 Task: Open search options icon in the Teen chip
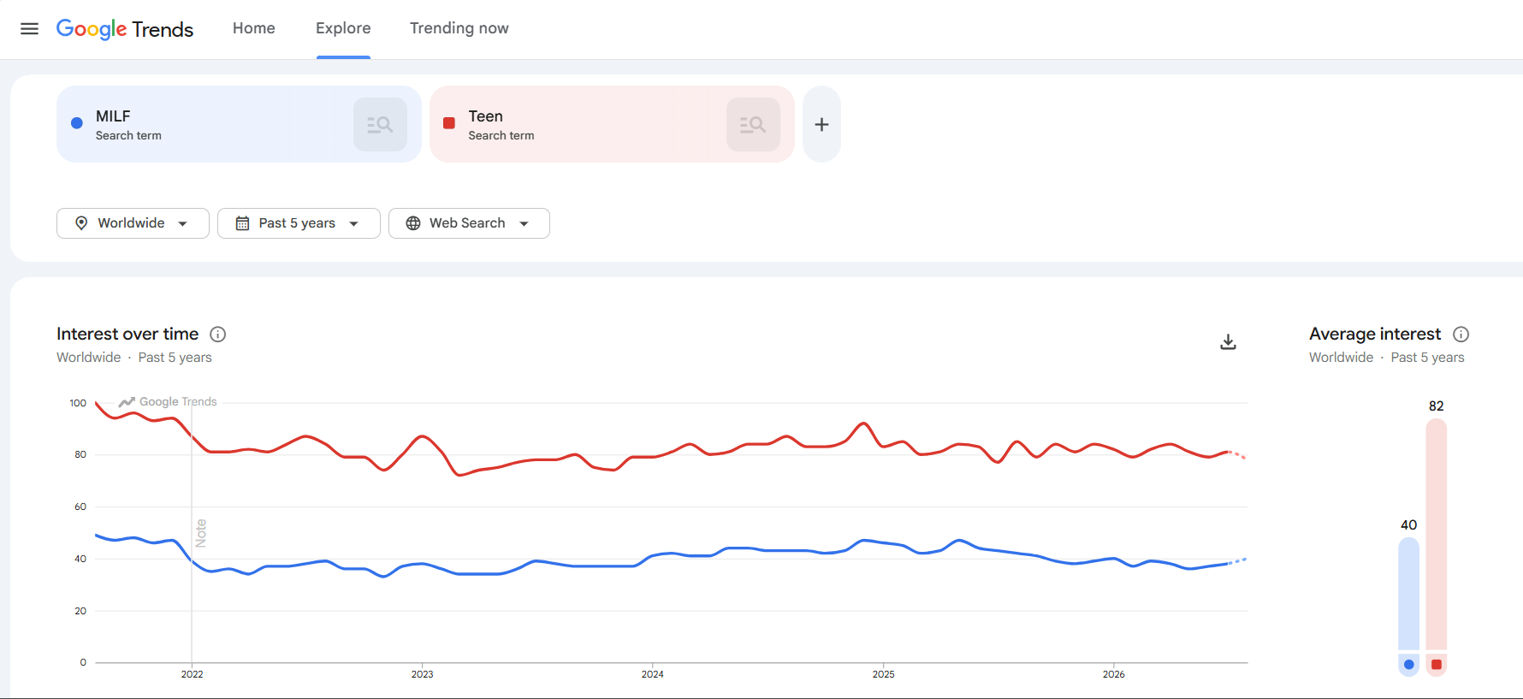[x=753, y=125]
